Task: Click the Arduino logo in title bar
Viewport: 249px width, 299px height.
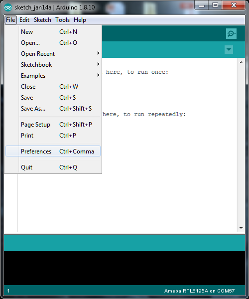Action: [x=8, y=7]
